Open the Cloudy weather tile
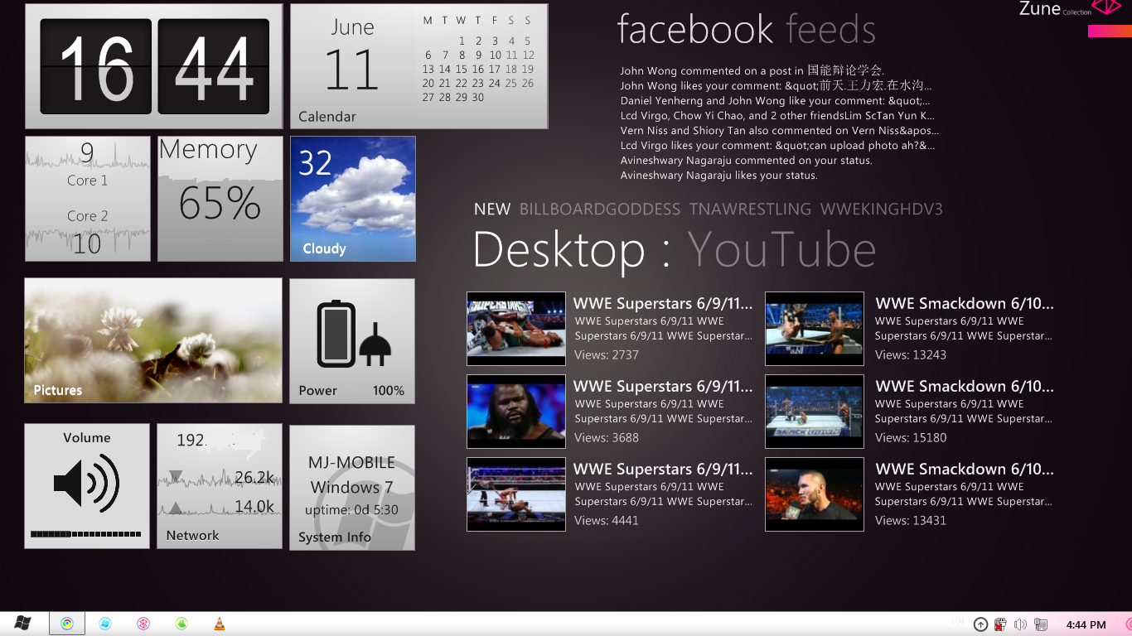 tap(353, 199)
